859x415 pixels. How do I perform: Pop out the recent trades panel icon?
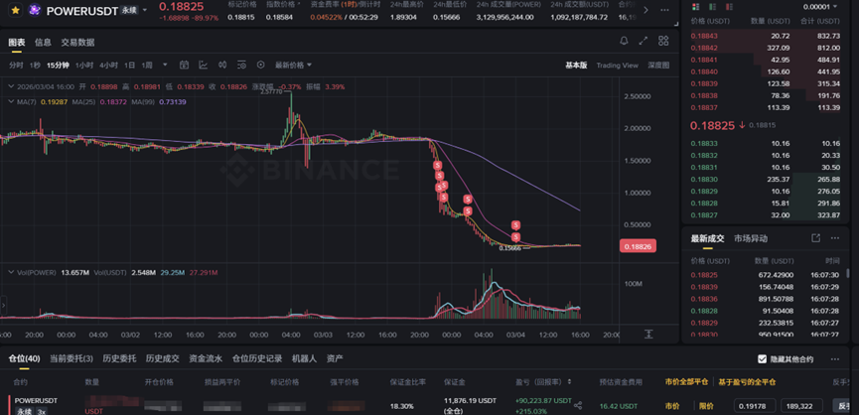click(x=815, y=238)
